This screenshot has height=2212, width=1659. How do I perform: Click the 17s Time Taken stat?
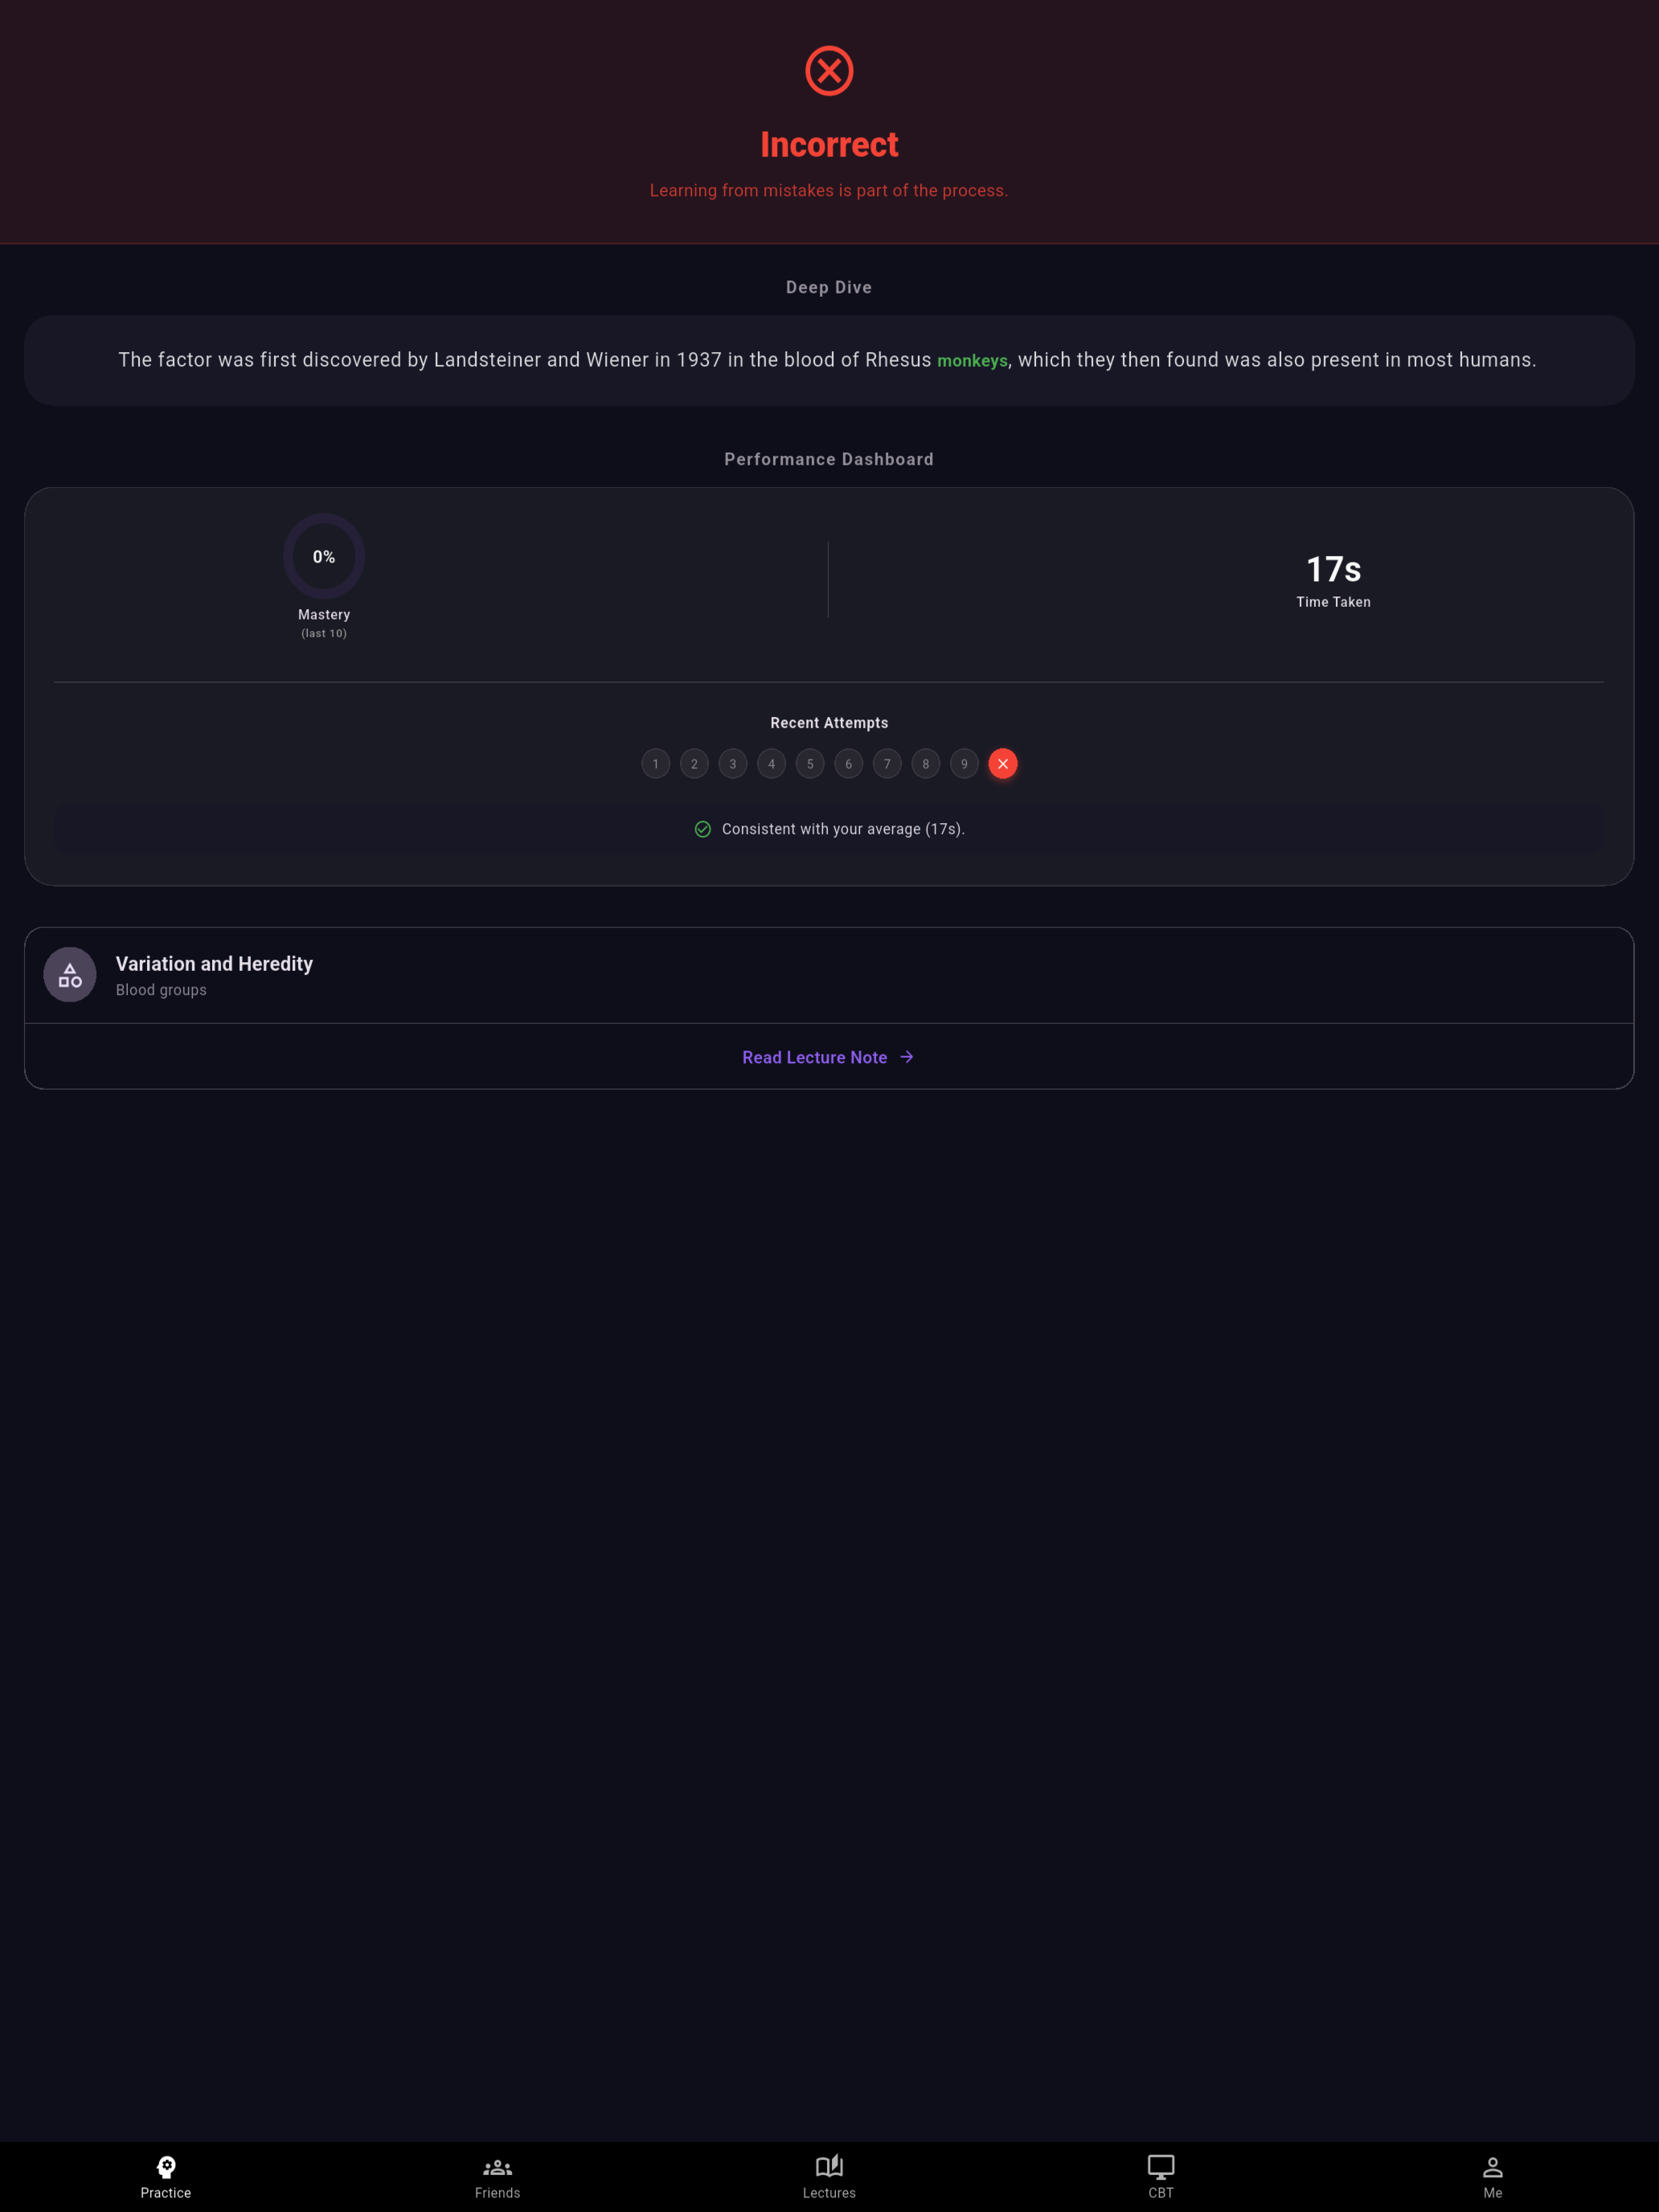tap(1333, 580)
